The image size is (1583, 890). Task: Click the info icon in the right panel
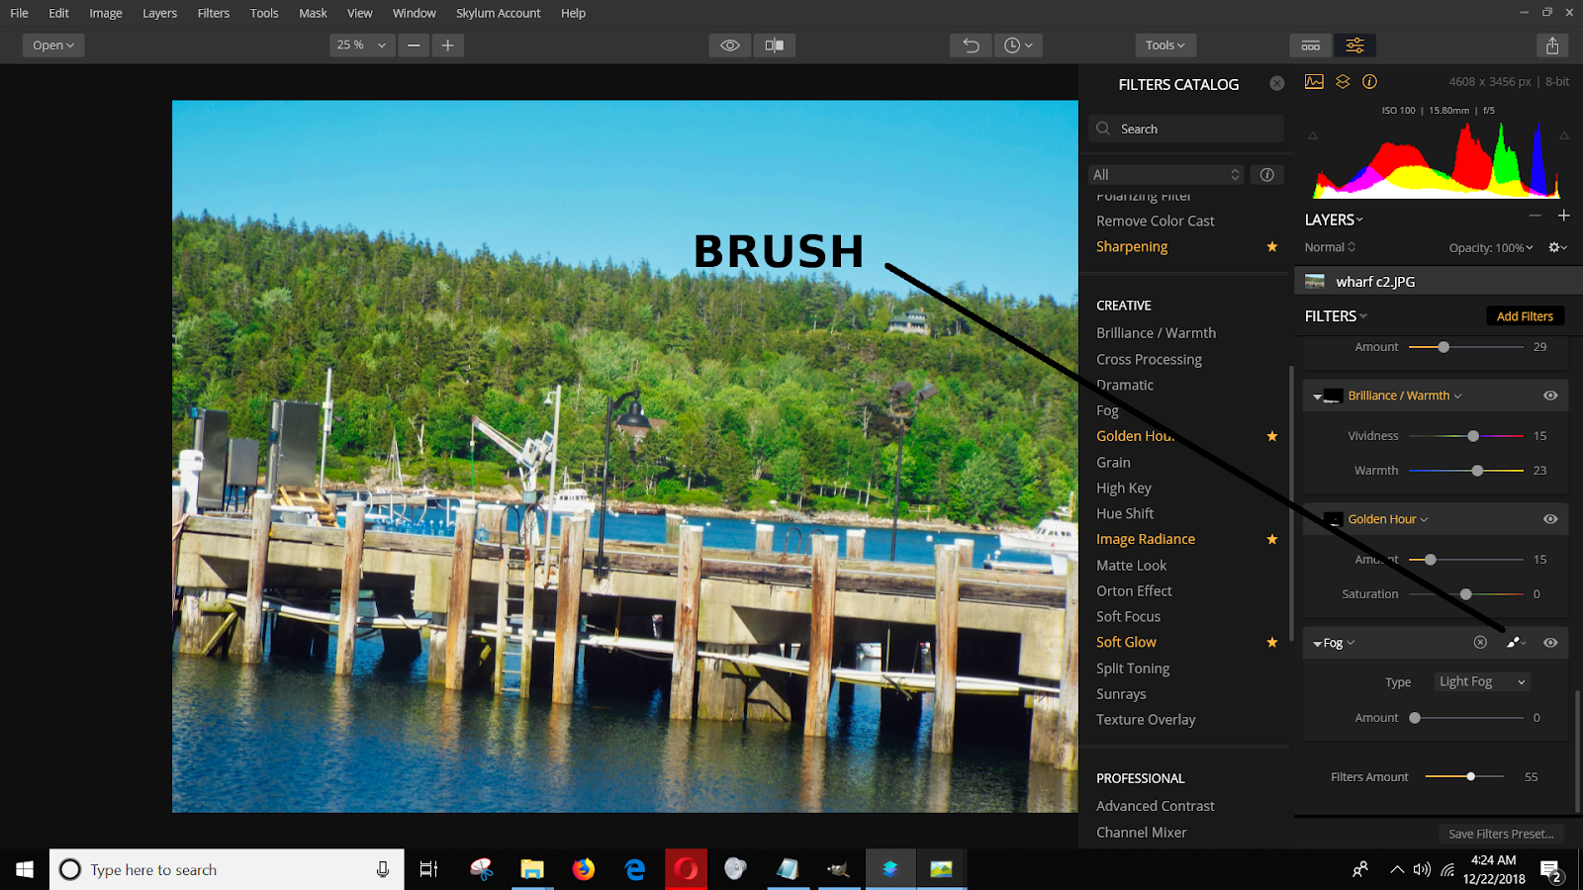point(1370,82)
